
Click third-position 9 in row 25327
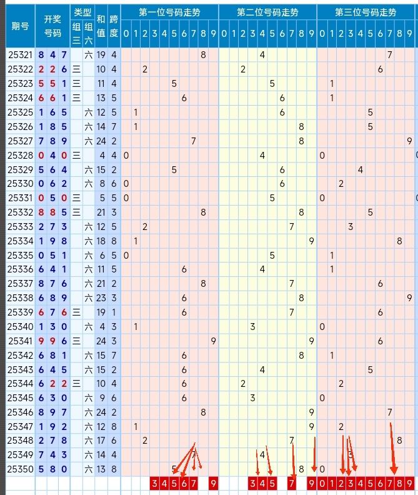(409, 141)
